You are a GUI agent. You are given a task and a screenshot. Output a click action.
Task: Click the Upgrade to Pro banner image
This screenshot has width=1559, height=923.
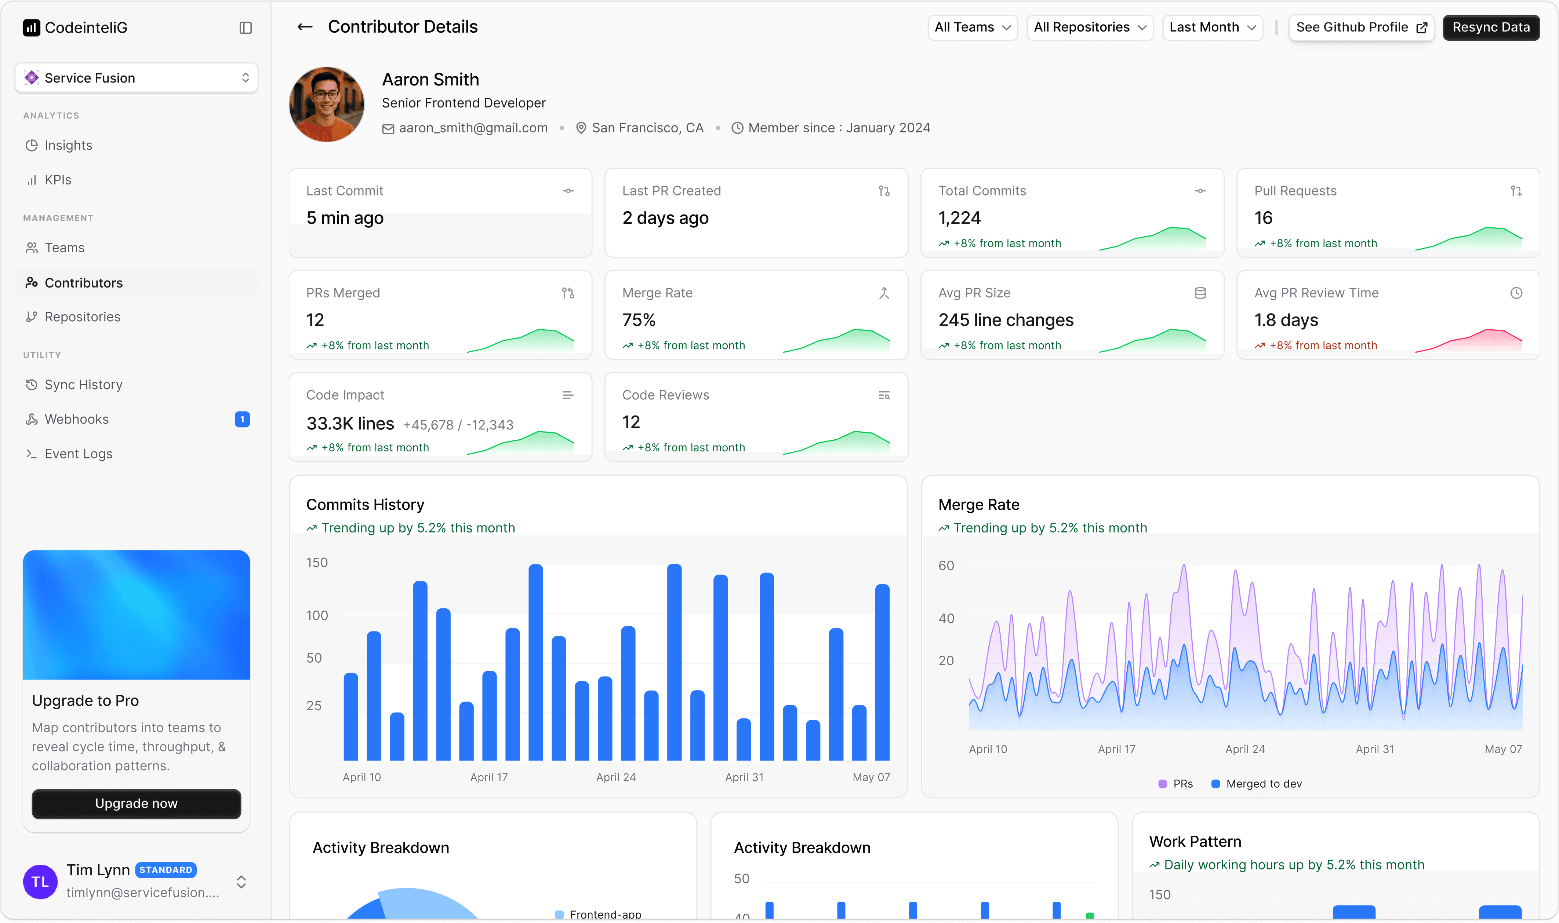coord(136,615)
